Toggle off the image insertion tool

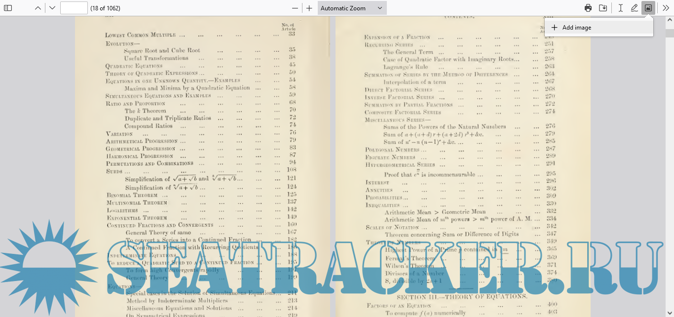pyautogui.click(x=648, y=8)
